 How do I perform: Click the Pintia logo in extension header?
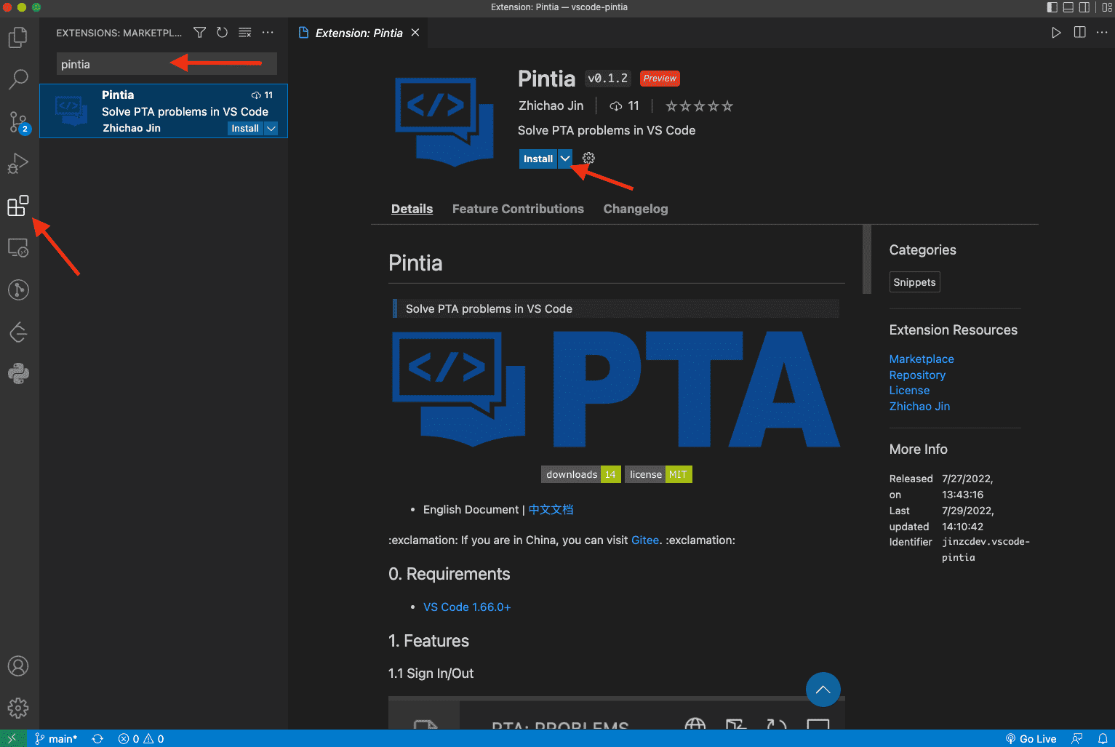[444, 121]
